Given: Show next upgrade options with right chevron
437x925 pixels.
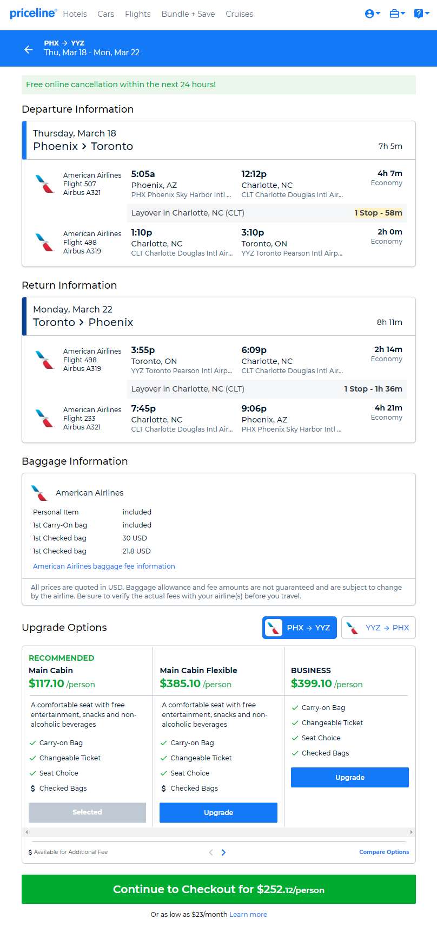Looking at the screenshot, I should (224, 852).
